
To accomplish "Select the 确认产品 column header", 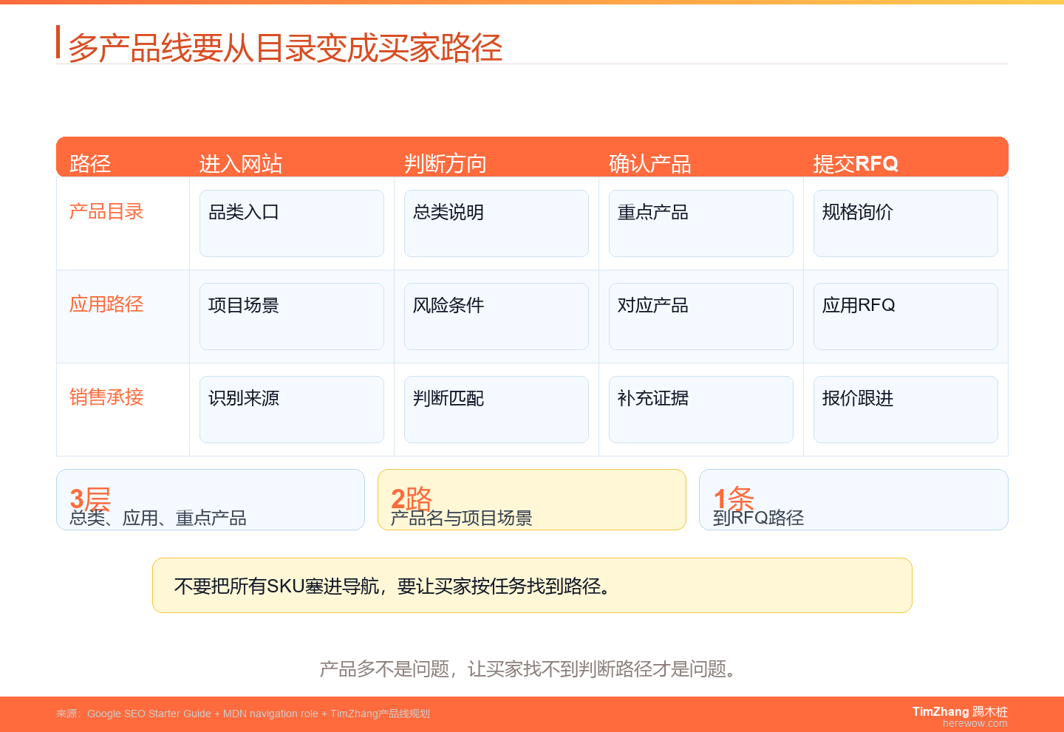I will 650,163.
